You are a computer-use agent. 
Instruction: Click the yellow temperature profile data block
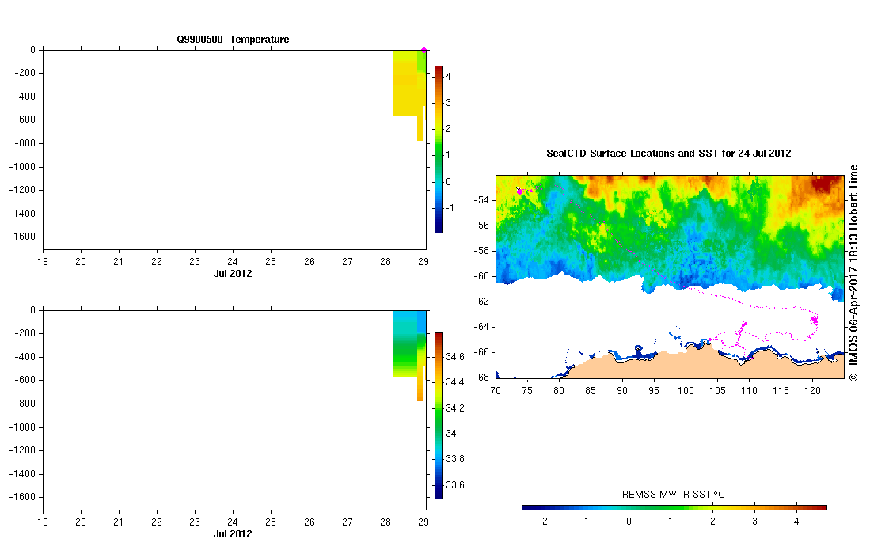click(405, 83)
